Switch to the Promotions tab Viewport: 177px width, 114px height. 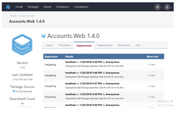click(64, 45)
